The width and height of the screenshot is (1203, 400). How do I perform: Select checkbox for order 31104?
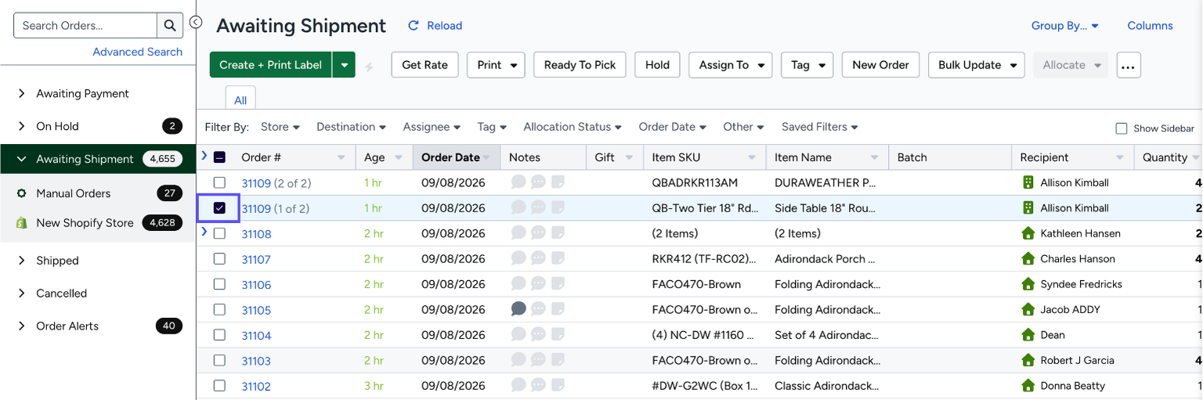219,335
